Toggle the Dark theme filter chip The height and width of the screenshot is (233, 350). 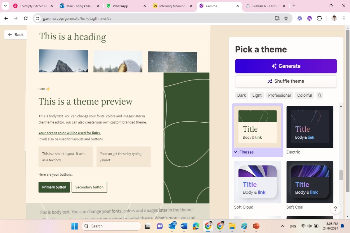242,95
